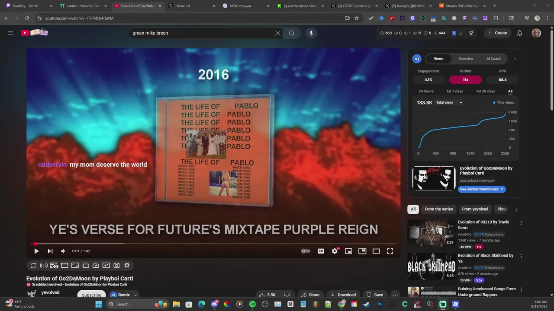The image size is (554, 311).
Task: Go to the YouTube home logo
Action: tap(35, 33)
